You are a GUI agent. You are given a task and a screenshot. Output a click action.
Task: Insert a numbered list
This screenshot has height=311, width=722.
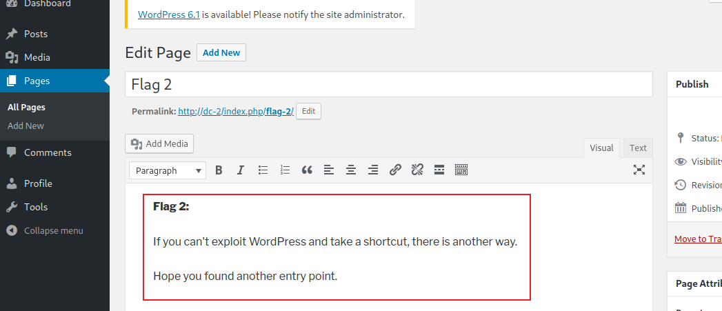click(x=285, y=170)
